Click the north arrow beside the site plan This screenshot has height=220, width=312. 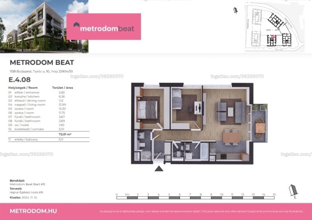point(236,11)
